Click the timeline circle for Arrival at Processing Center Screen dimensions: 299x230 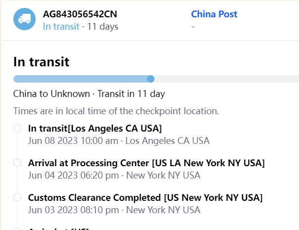pos(17,163)
